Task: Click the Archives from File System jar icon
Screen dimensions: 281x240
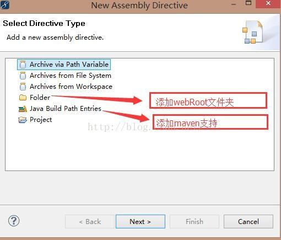Action: tap(23, 76)
